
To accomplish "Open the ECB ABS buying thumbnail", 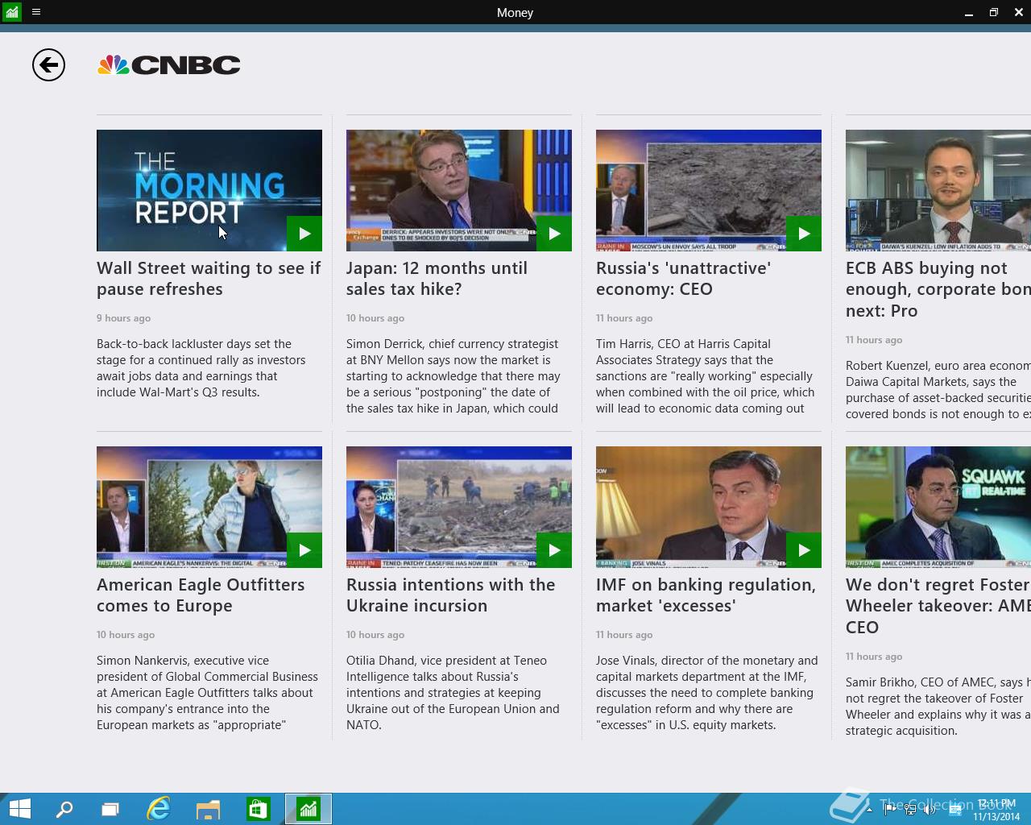I will (x=938, y=190).
